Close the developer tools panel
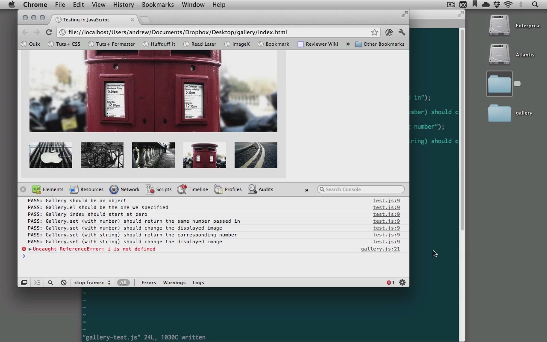The image size is (547, 342). coord(23,189)
